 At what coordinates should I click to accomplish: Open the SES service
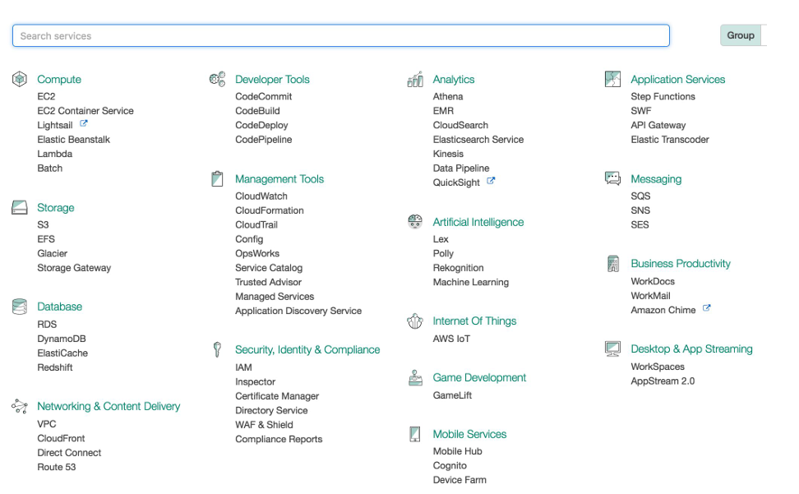click(640, 224)
